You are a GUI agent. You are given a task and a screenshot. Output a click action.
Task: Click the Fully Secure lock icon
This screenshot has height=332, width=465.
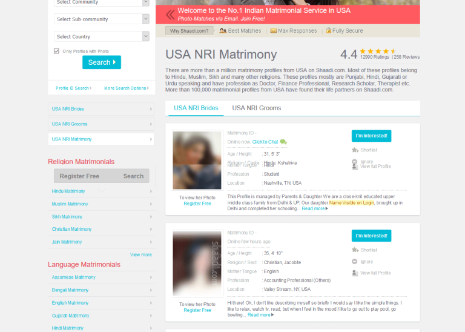(x=328, y=30)
